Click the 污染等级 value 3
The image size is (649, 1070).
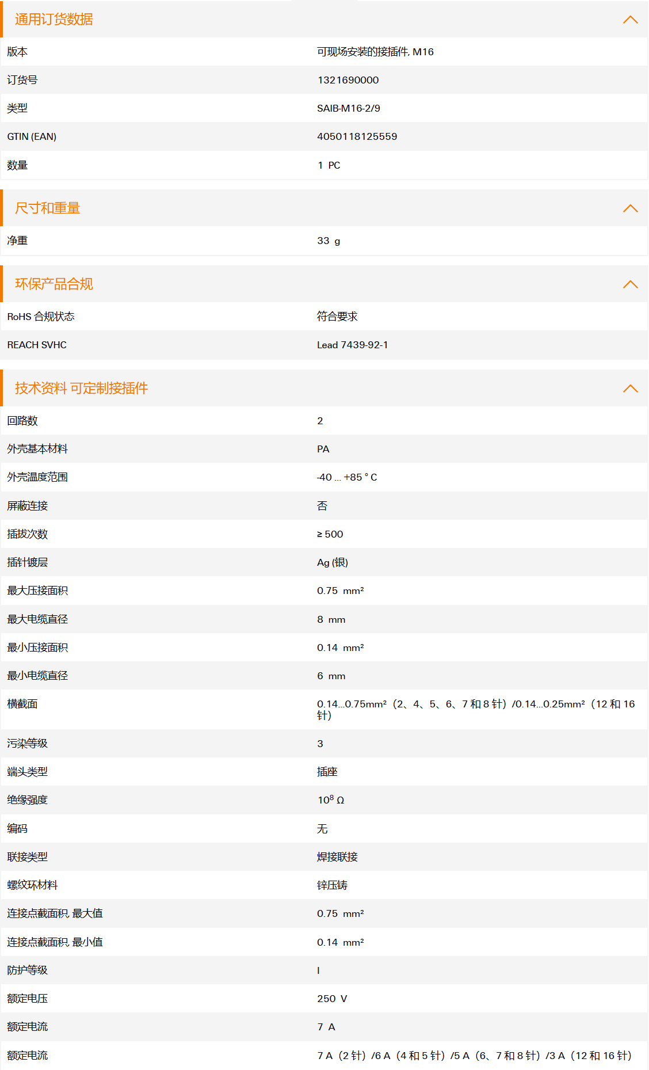pos(320,744)
